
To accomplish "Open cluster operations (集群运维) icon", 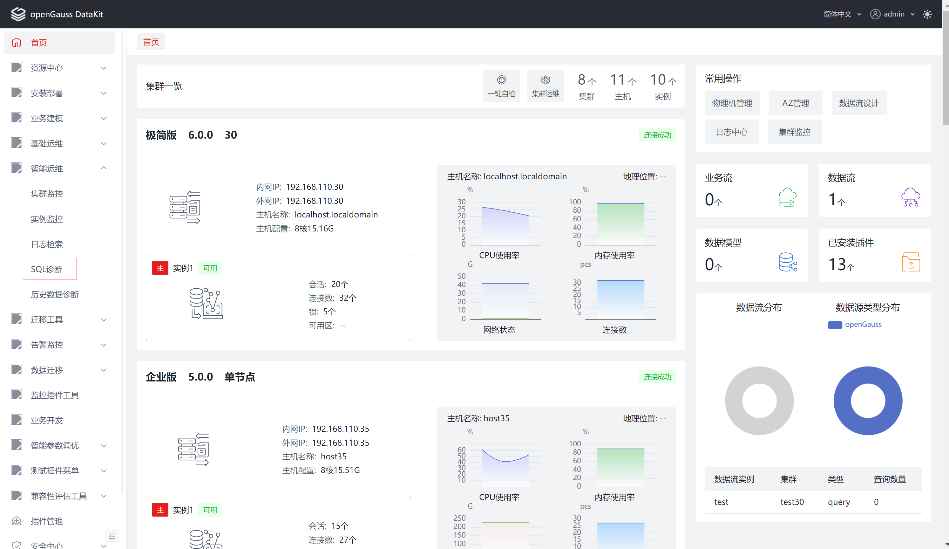I will pyautogui.click(x=545, y=80).
